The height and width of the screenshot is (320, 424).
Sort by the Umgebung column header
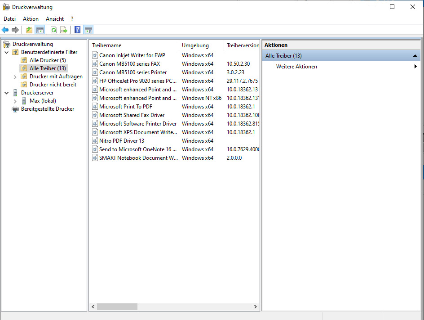[x=202, y=45]
